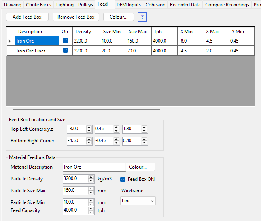This screenshot has height=221, width=261.
Task: Click the Material Description text field
Action: (x=95, y=167)
